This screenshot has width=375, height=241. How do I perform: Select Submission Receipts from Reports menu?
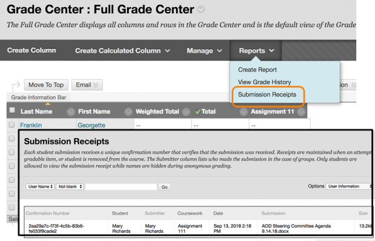pos(267,95)
